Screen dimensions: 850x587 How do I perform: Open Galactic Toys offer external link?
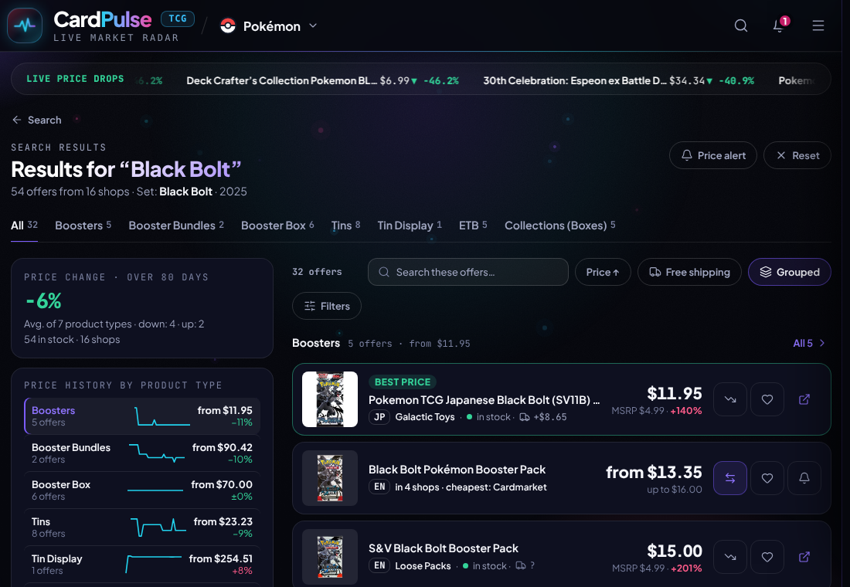coord(804,399)
